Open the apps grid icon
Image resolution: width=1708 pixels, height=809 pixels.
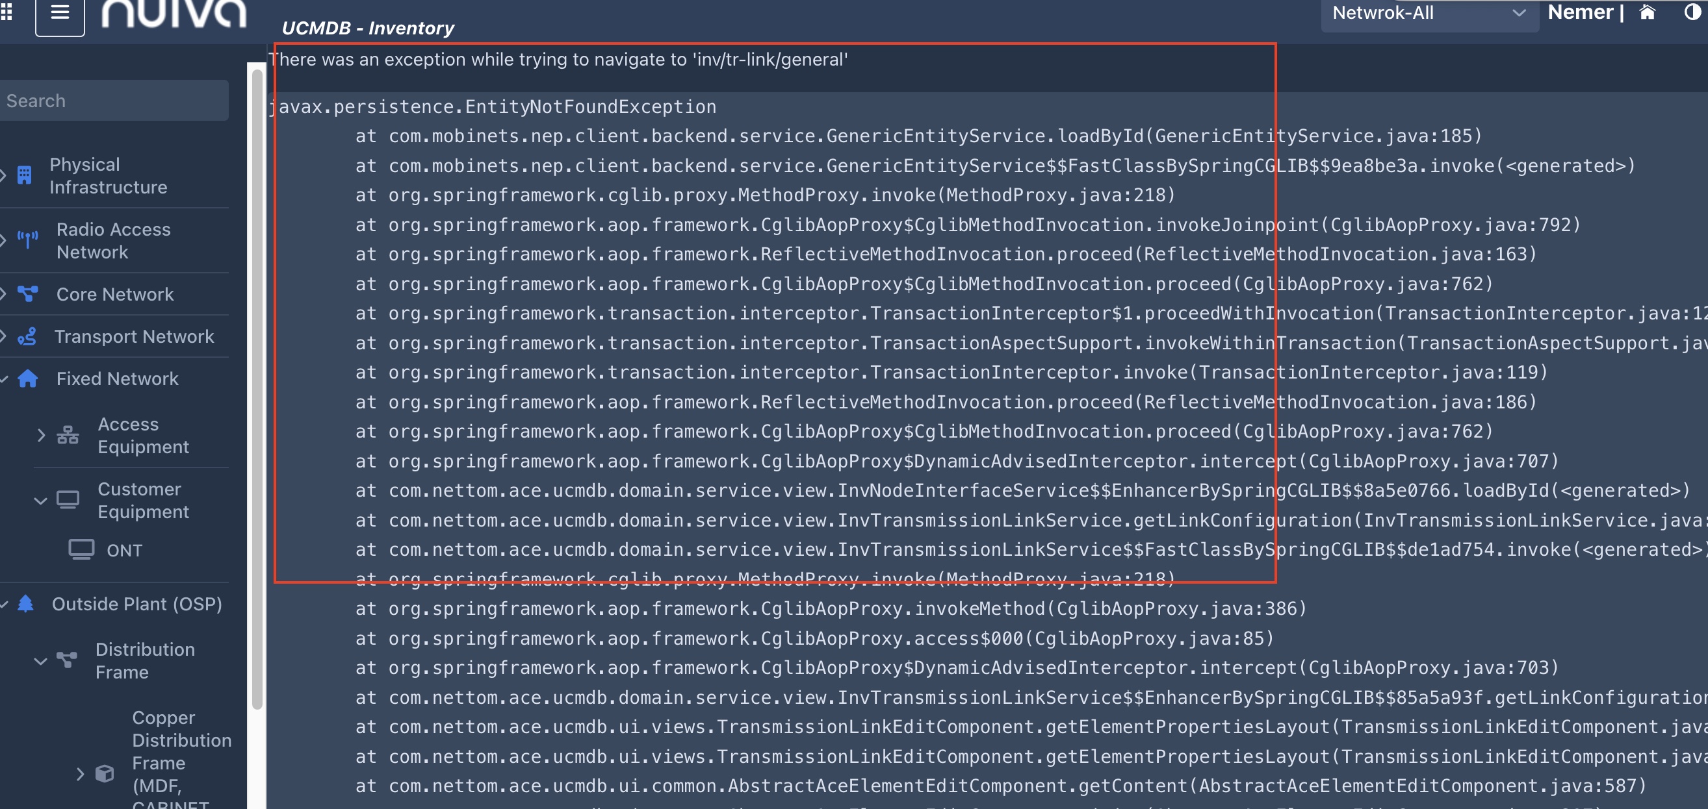[x=6, y=10]
